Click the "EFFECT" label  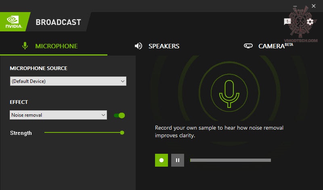19,102
